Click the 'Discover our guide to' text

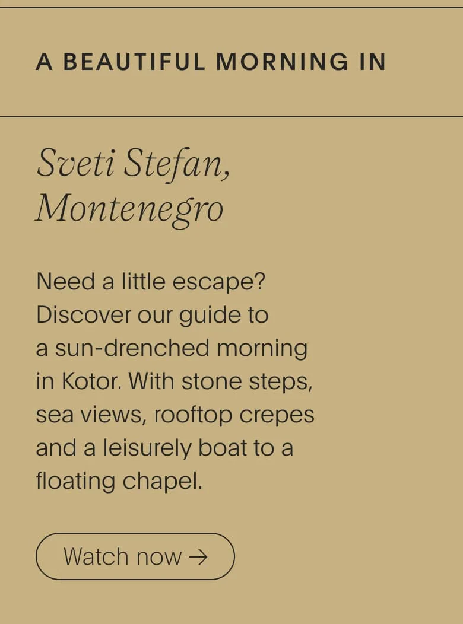coord(152,315)
